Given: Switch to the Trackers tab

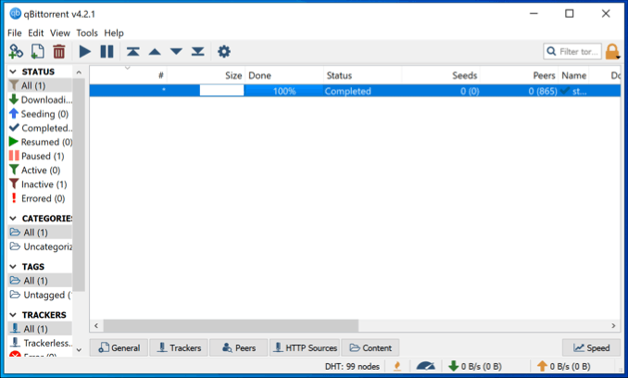Looking at the screenshot, I should [x=179, y=348].
